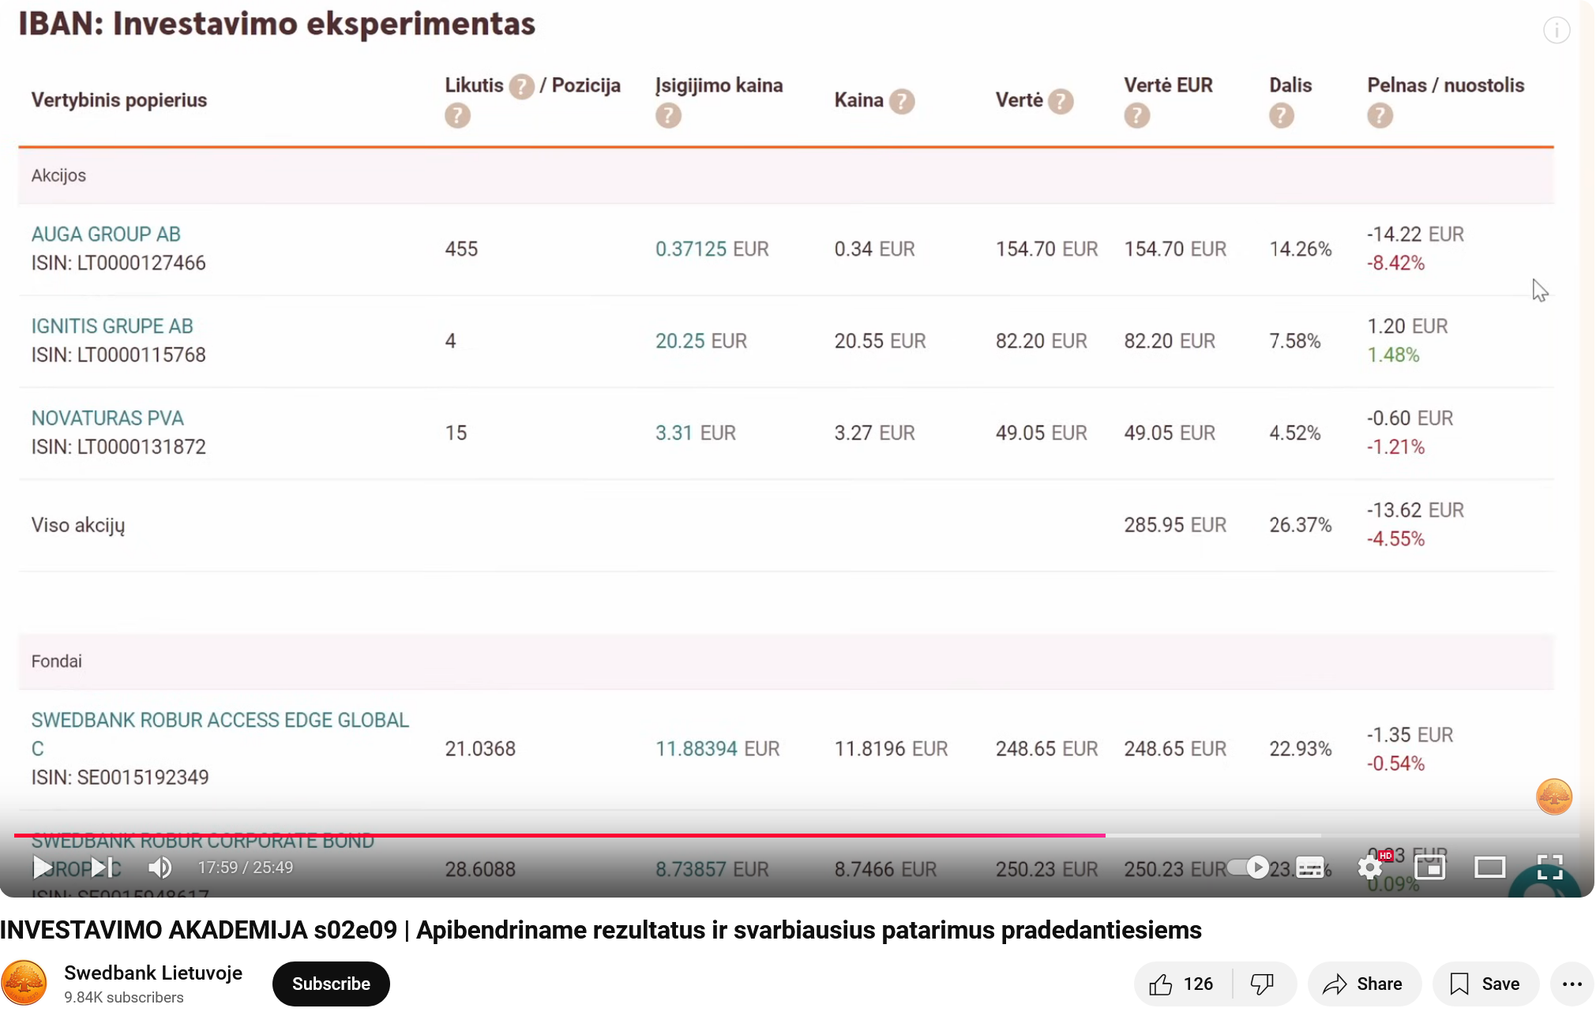The image size is (1596, 1012).
Task: Turn on subtitles/closed captions
Action: point(1310,868)
